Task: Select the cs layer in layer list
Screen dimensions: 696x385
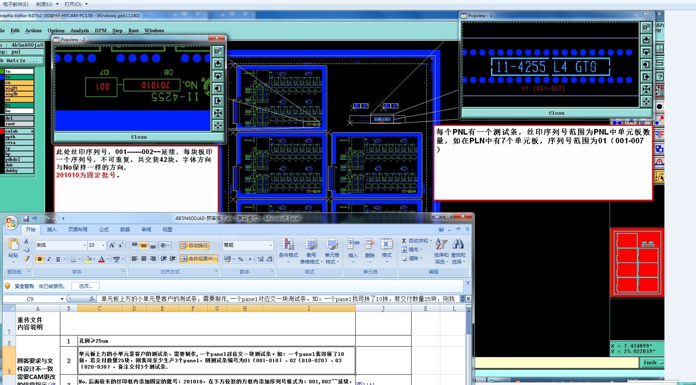Action: pos(19,83)
